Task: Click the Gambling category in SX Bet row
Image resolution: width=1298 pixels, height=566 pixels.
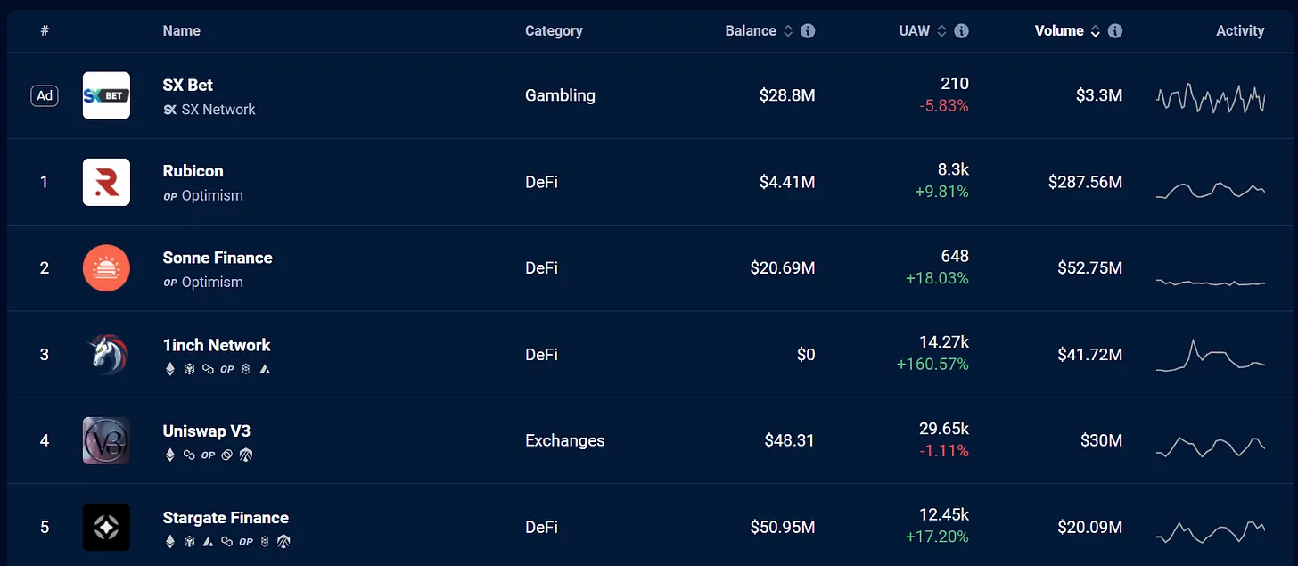Action: point(560,95)
